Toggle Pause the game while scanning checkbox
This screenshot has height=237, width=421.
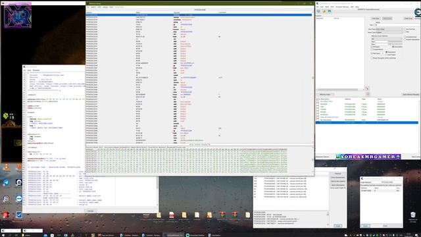(372, 58)
